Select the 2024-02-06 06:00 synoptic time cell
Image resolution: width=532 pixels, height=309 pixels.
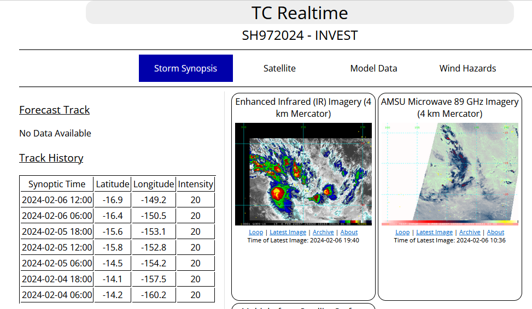pyautogui.click(x=57, y=216)
